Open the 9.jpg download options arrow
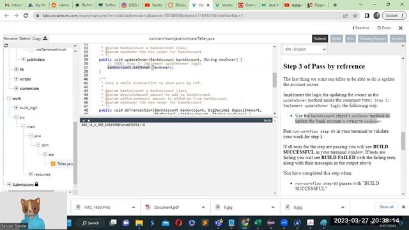Screen dimensions: 409x230 tap(273, 207)
